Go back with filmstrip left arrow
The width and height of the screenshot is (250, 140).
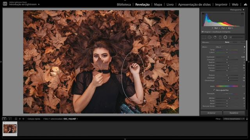[x=20, y=119]
